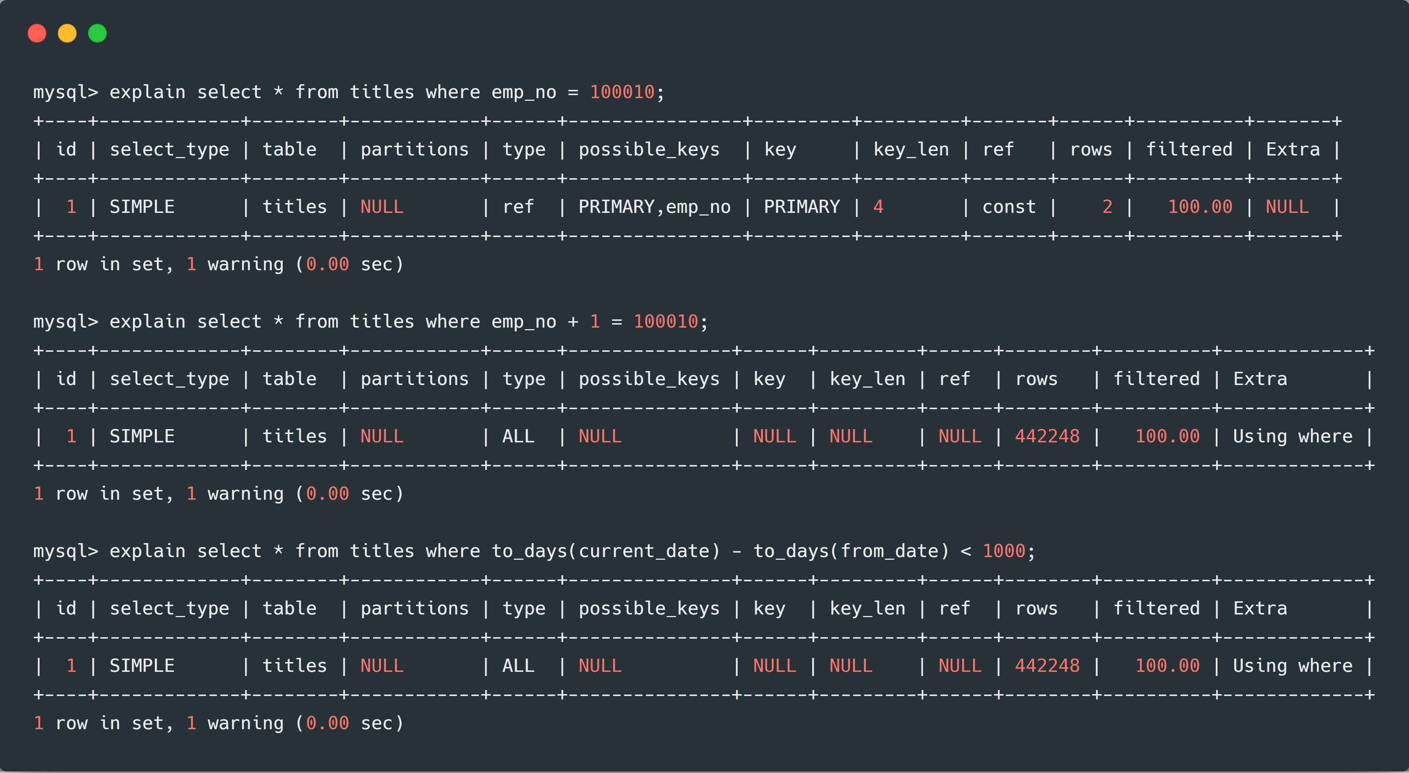Select the ALL type scan result row
This screenshot has height=773, width=1409.
tap(704, 438)
